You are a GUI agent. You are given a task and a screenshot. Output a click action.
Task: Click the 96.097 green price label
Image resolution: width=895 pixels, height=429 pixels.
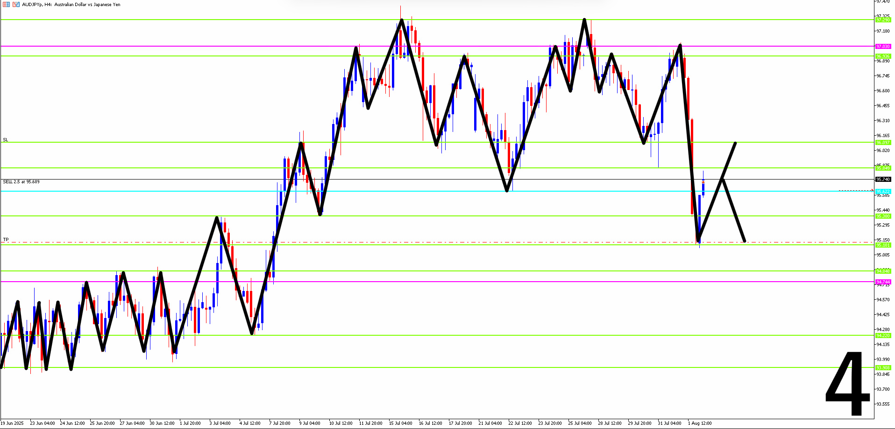(x=883, y=143)
